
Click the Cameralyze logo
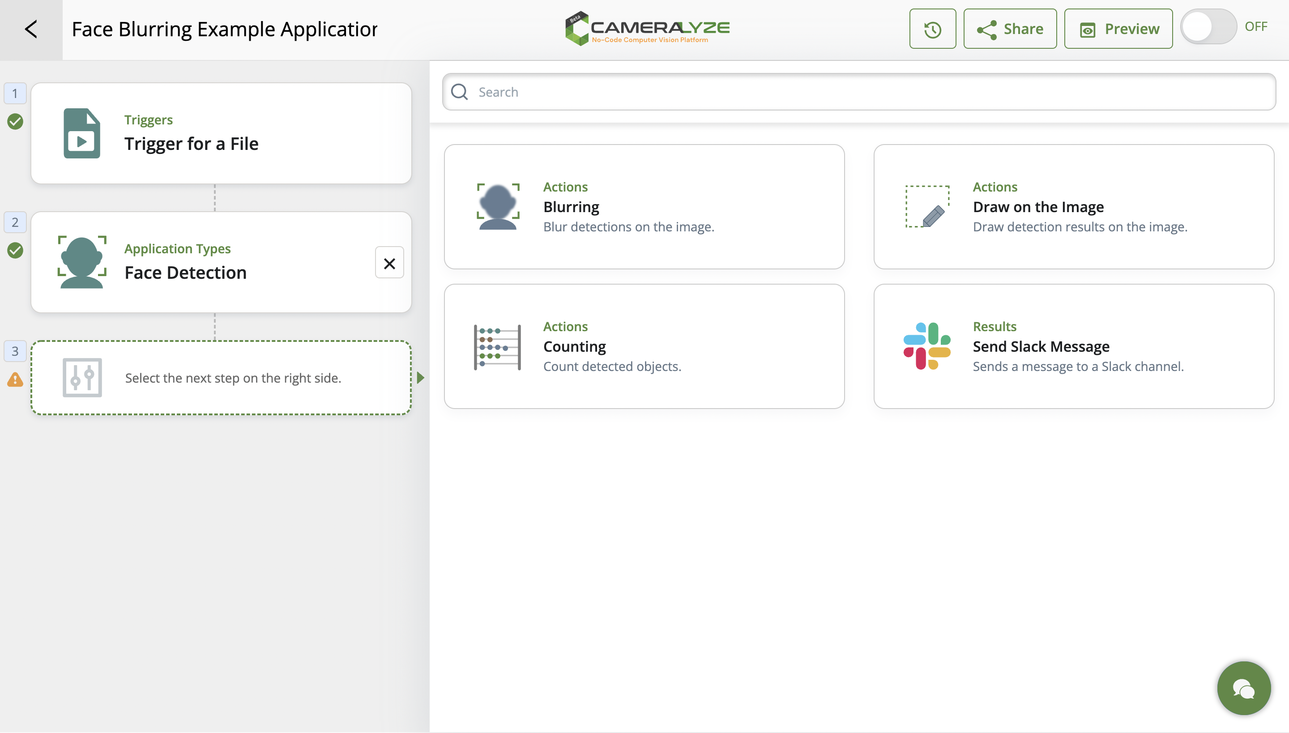648,29
